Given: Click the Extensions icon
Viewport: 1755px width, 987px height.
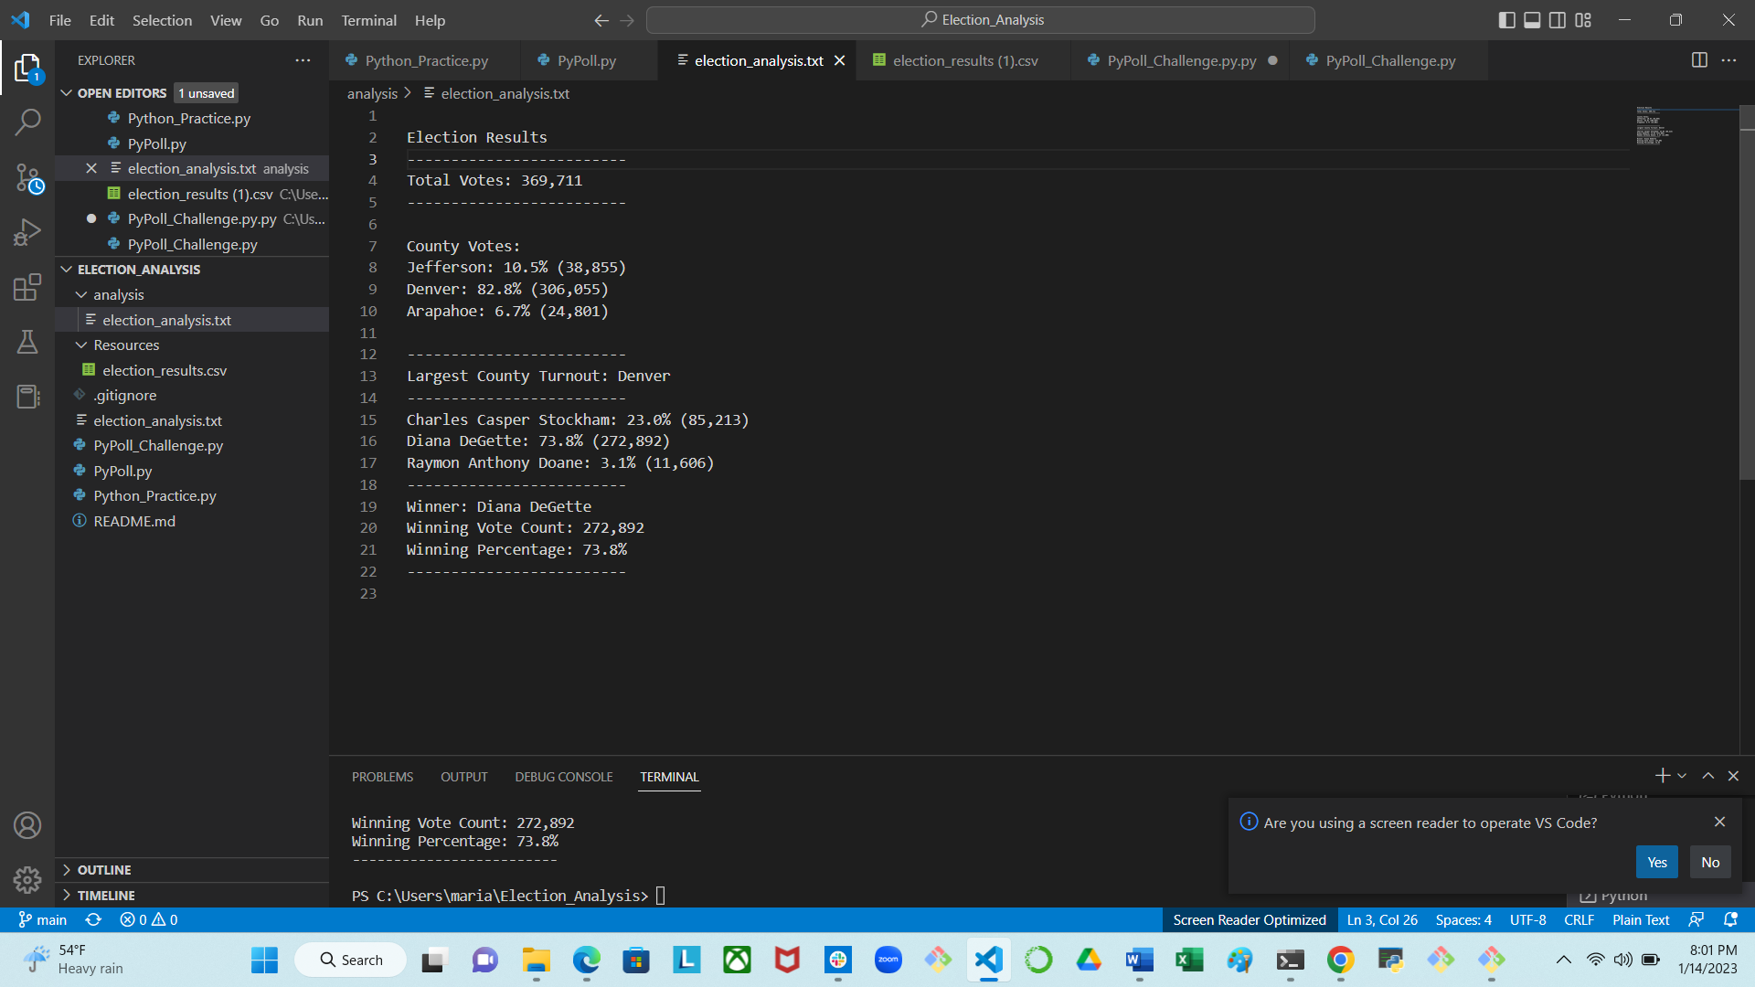Looking at the screenshot, I should [x=27, y=287].
